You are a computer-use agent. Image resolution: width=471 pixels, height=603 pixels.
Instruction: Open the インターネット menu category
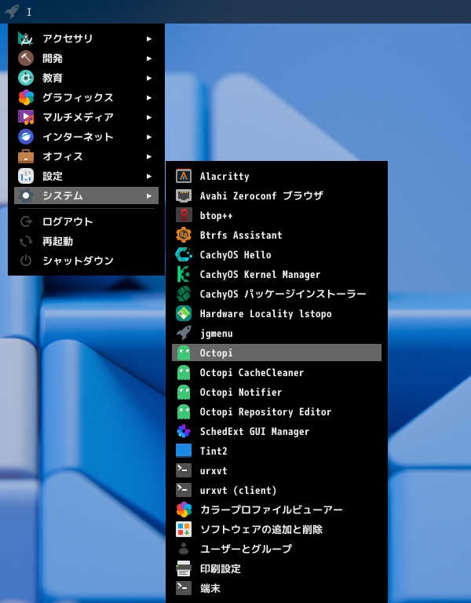pyautogui.click(x=86, y=137)
